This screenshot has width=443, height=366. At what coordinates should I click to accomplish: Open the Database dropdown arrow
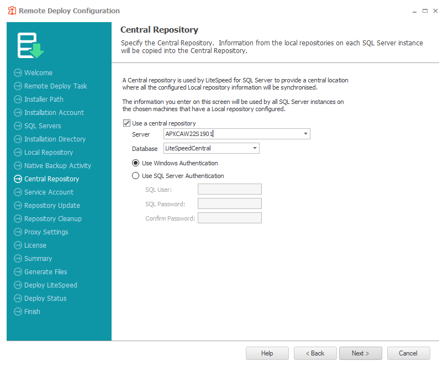pyautogui.click(x=255, y=148)
